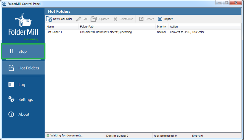Click the FolderMill title bar app icon
This screenshot has width=244, height=140.
[4, 3]
